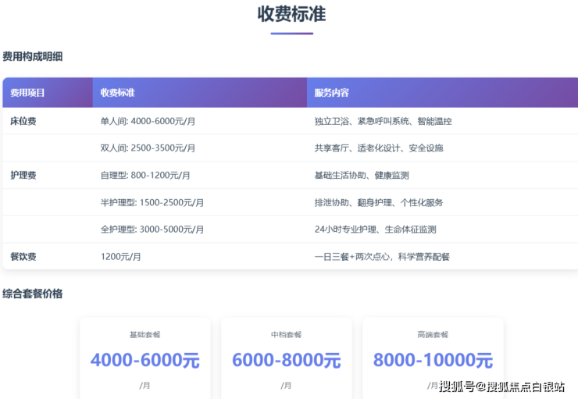Click the 单人间 4000-6000元/月 cell

(x=148, y=121)
